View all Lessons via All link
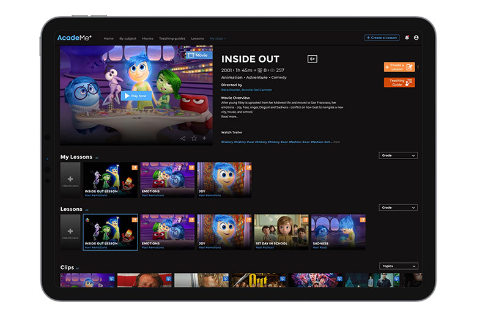Viewport: 477px width, 318px height. tap(87, 210)
